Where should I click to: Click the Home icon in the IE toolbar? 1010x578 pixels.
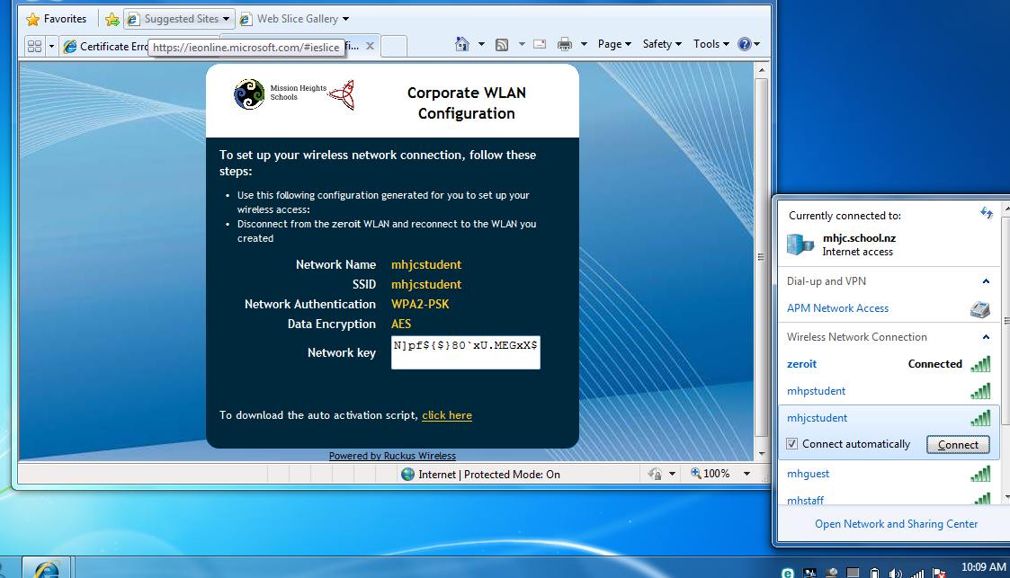(462, 44)
